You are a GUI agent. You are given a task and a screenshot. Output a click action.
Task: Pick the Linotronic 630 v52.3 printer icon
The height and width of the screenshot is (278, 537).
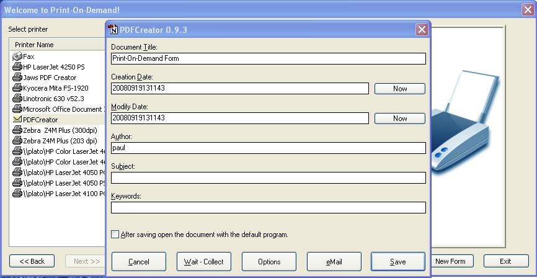click(17, 99)
